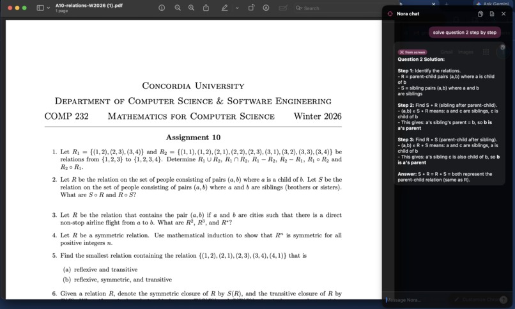515x309 pixels.
Task: Click the Message Nora input field
Action: point(442,300)
